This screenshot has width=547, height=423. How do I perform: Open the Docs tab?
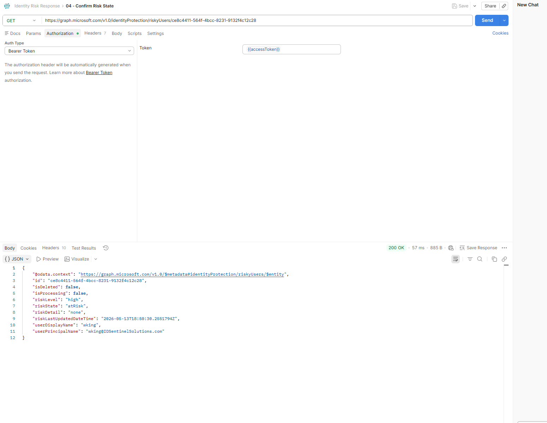(x=12, y=33)
